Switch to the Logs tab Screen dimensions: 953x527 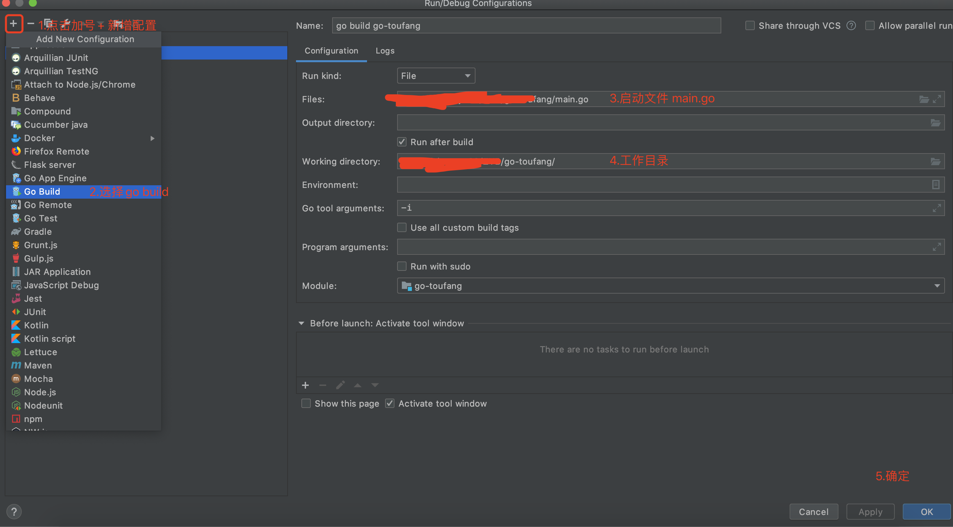385,50
